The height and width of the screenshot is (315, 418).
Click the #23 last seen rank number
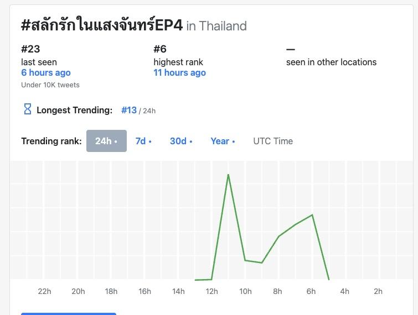(30, 49)
